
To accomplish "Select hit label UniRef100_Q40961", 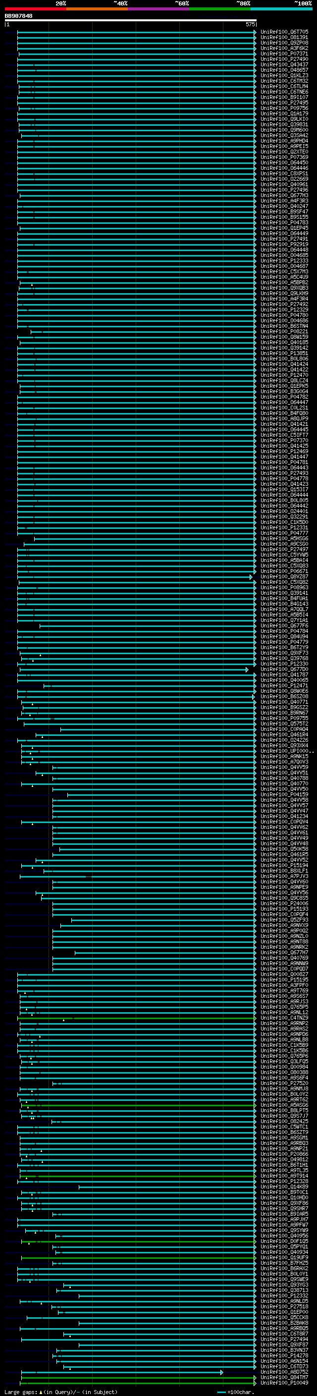I will [x=284, y=184].
